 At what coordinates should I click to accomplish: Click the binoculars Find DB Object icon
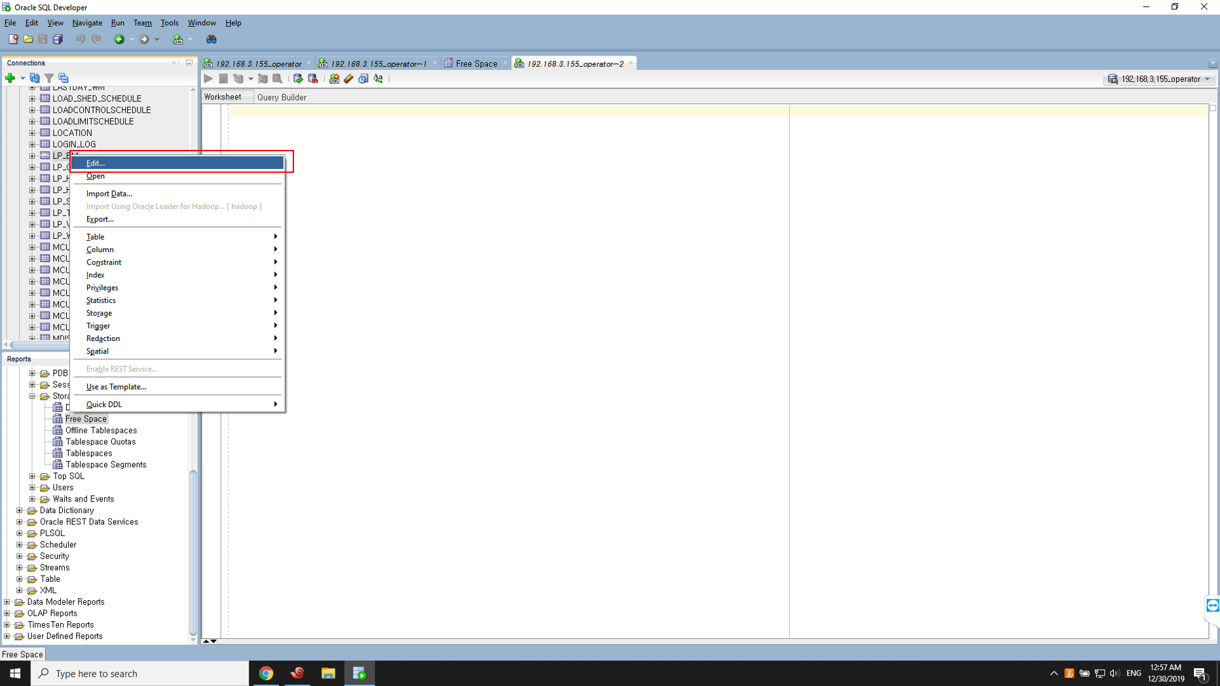pos(212,39)
